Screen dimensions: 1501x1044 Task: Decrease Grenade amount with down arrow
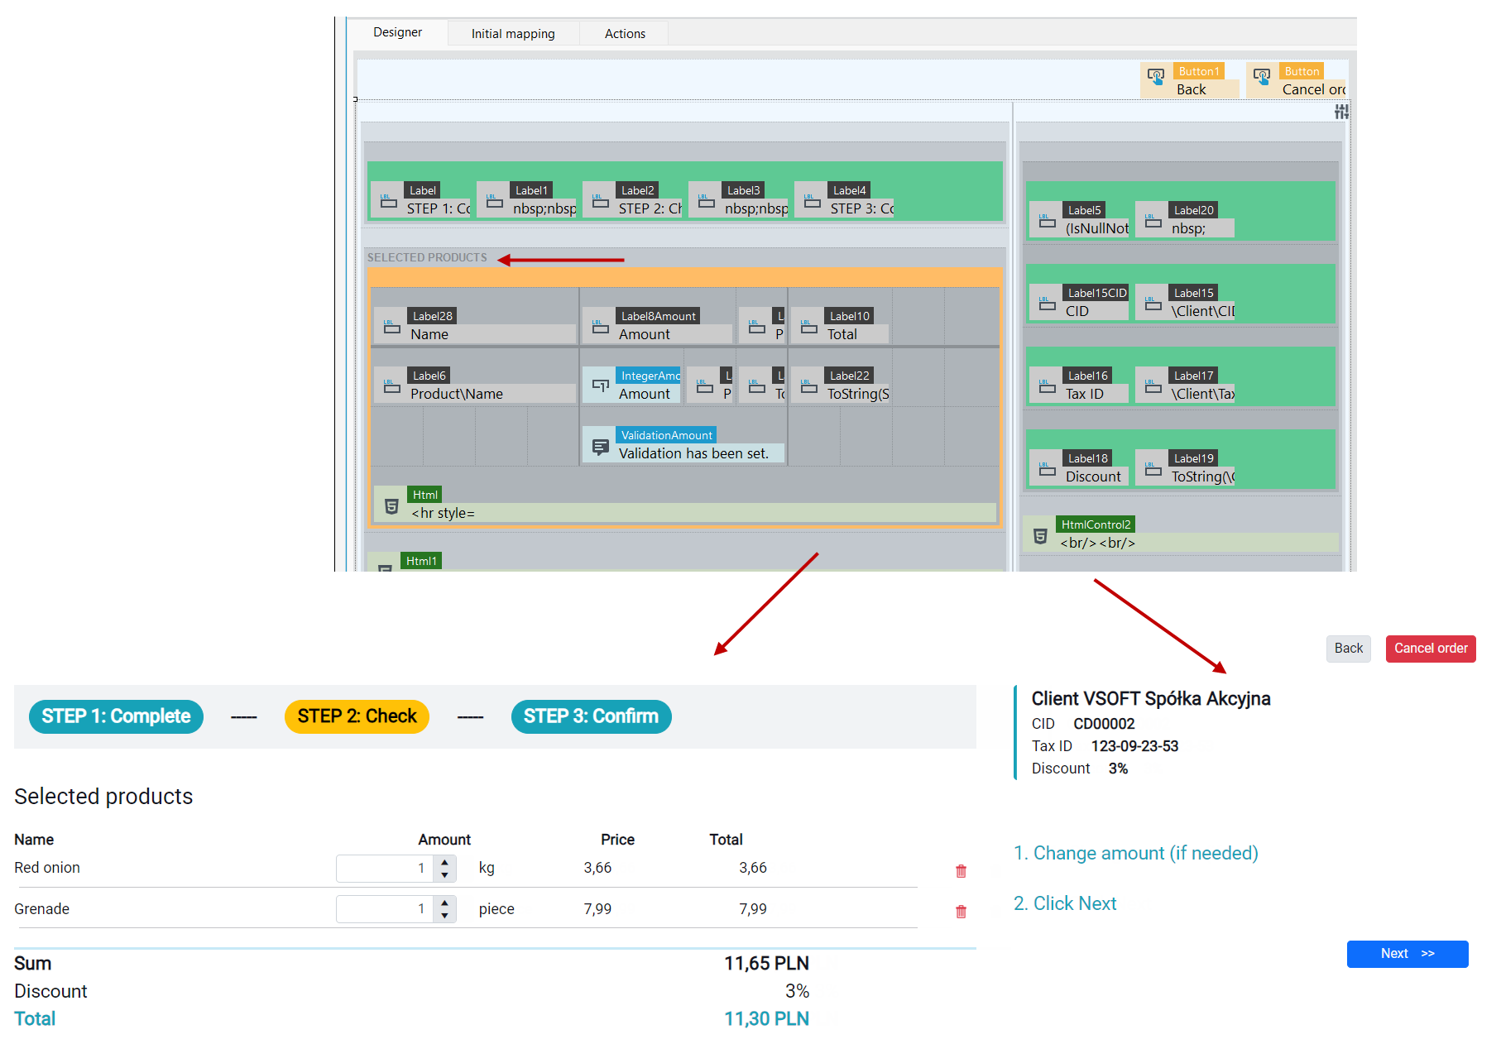(x=444, y=916)
